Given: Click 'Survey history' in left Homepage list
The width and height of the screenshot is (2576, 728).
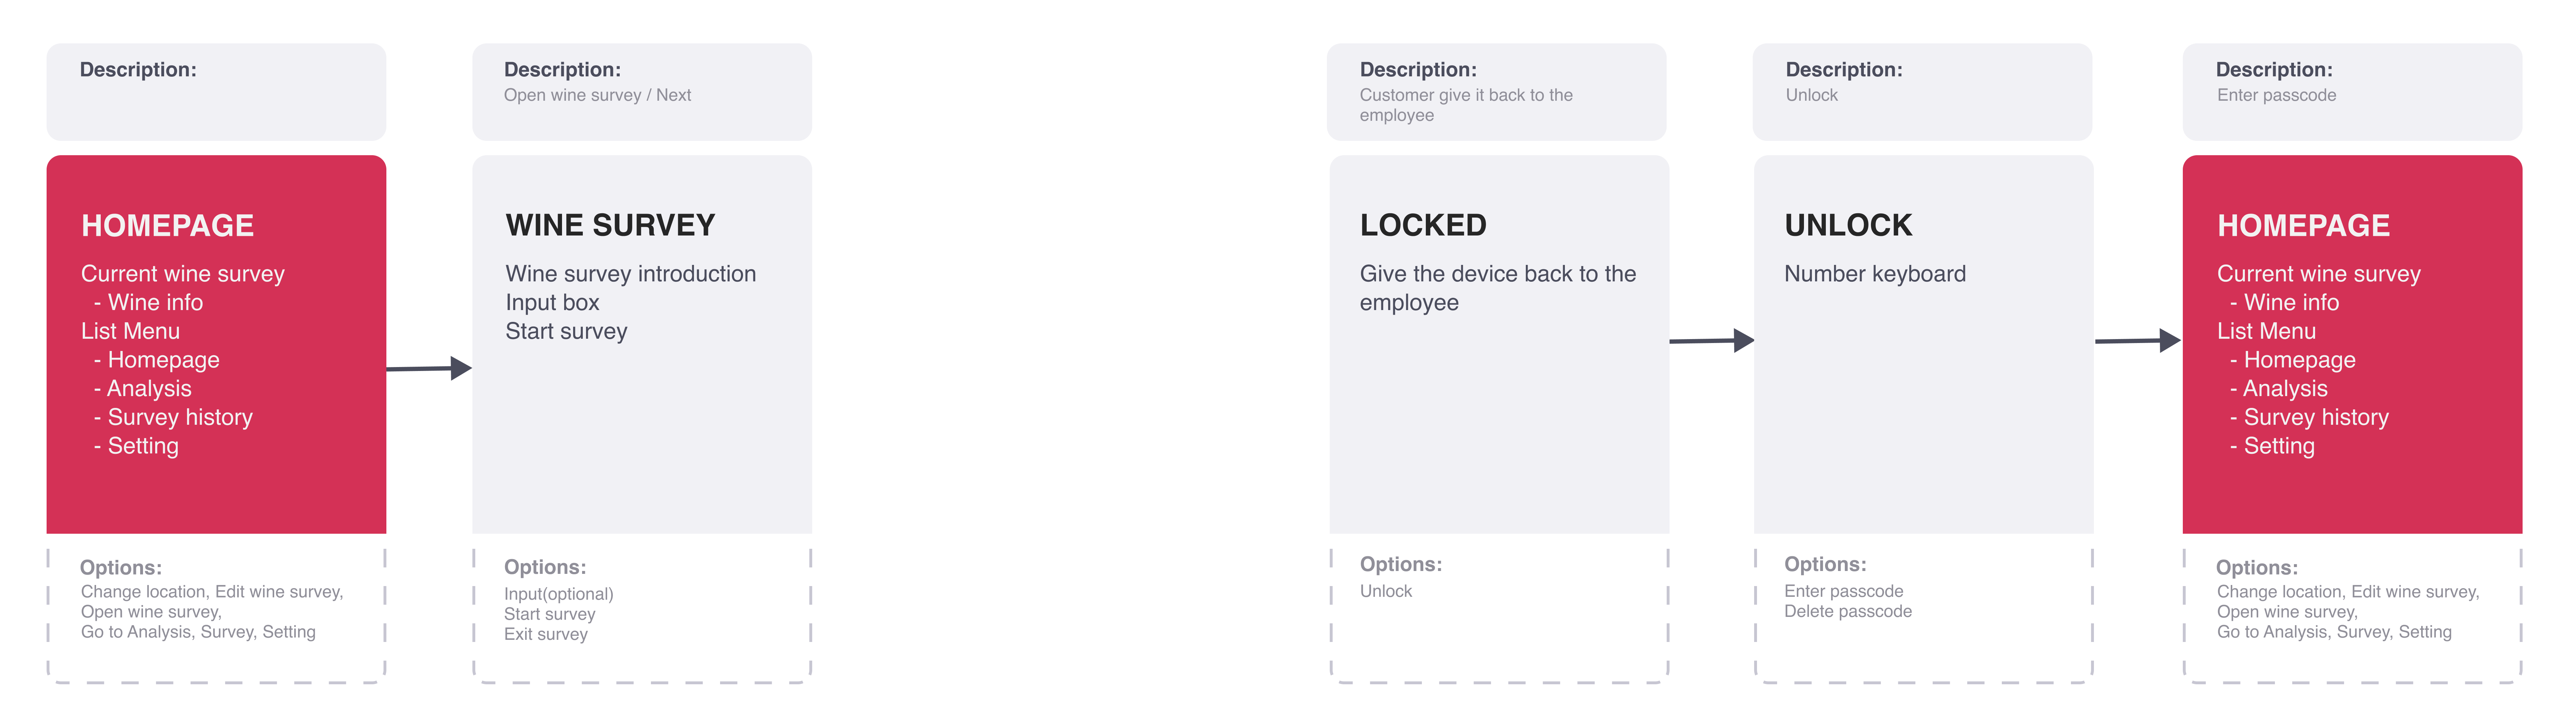Looking at the screenshot, I should click(x=180, y=417).
